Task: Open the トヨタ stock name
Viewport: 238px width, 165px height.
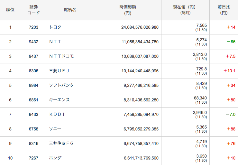Action: 55,27
